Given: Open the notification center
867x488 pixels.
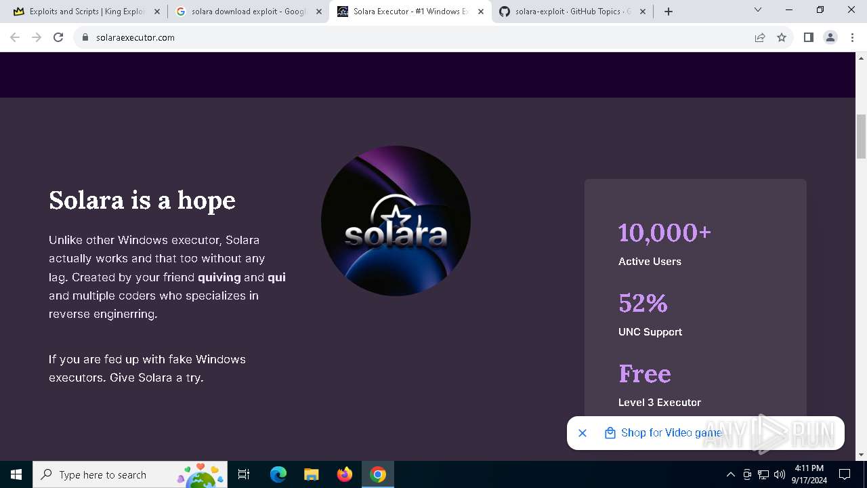Looking at the screenshot, I should pos(845,474).
